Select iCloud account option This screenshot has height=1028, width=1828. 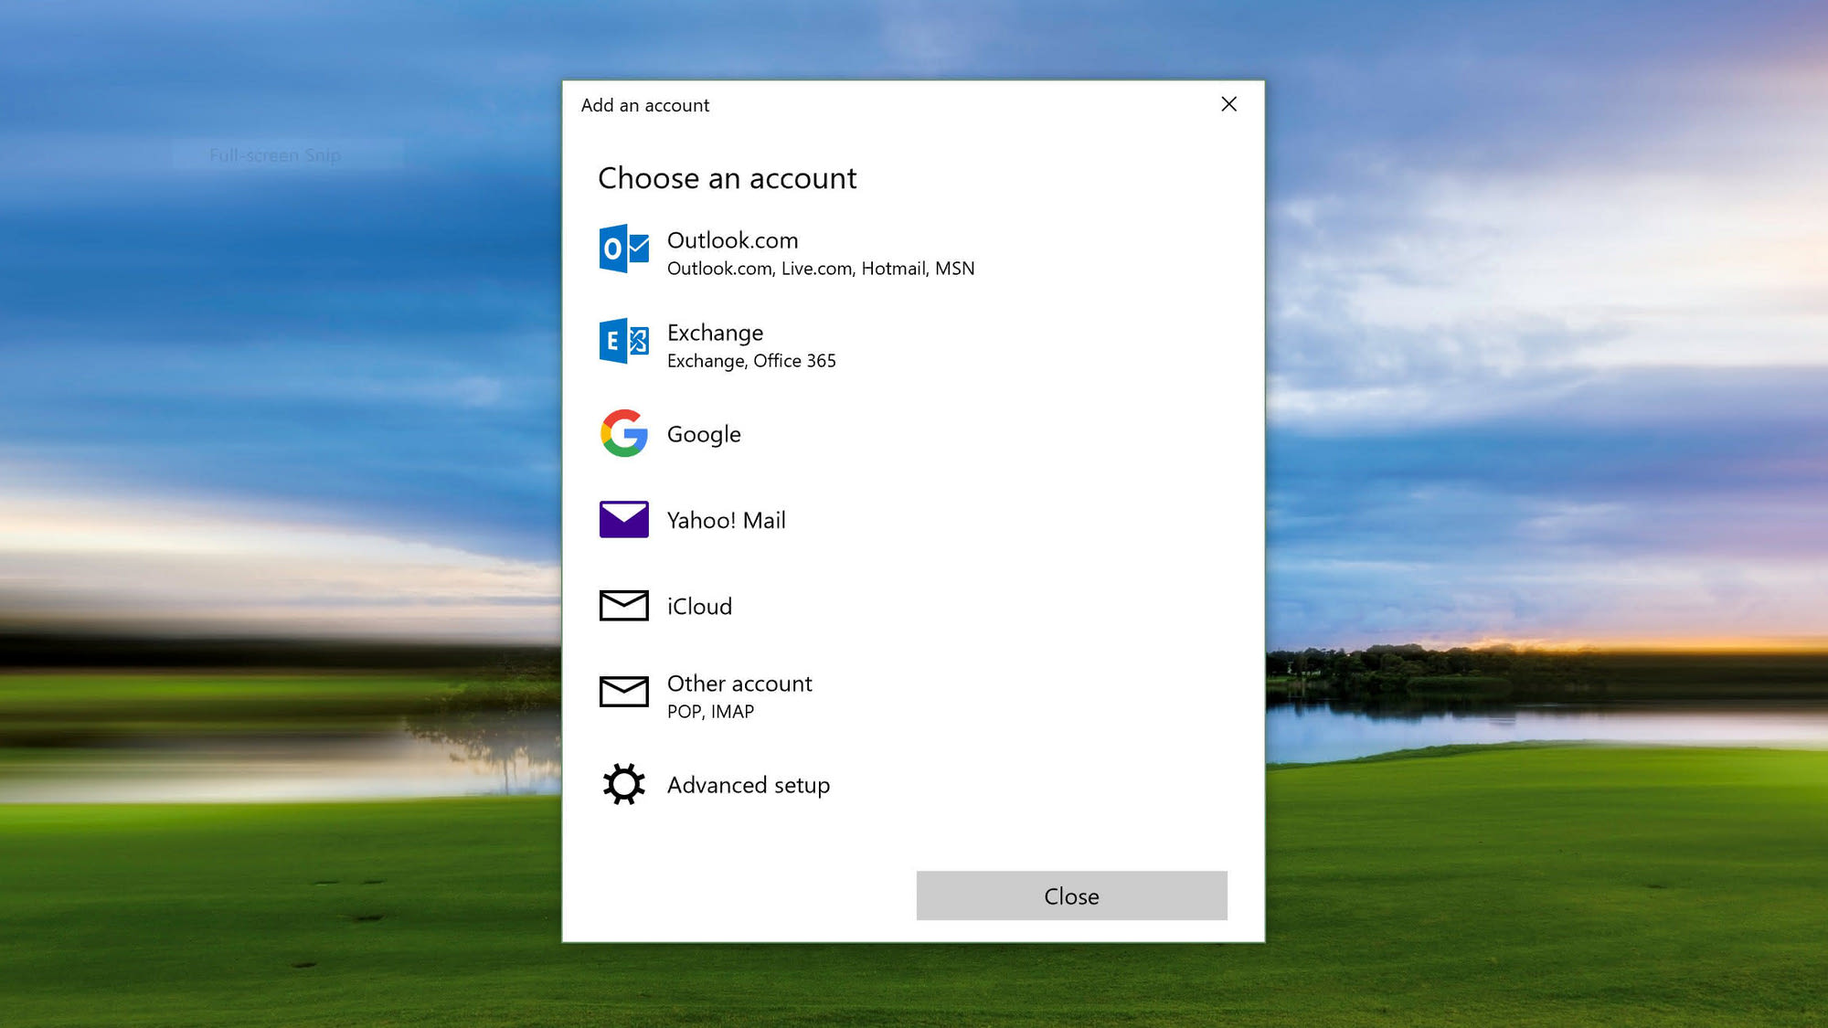pyautogui.click(x=913, y=606)
